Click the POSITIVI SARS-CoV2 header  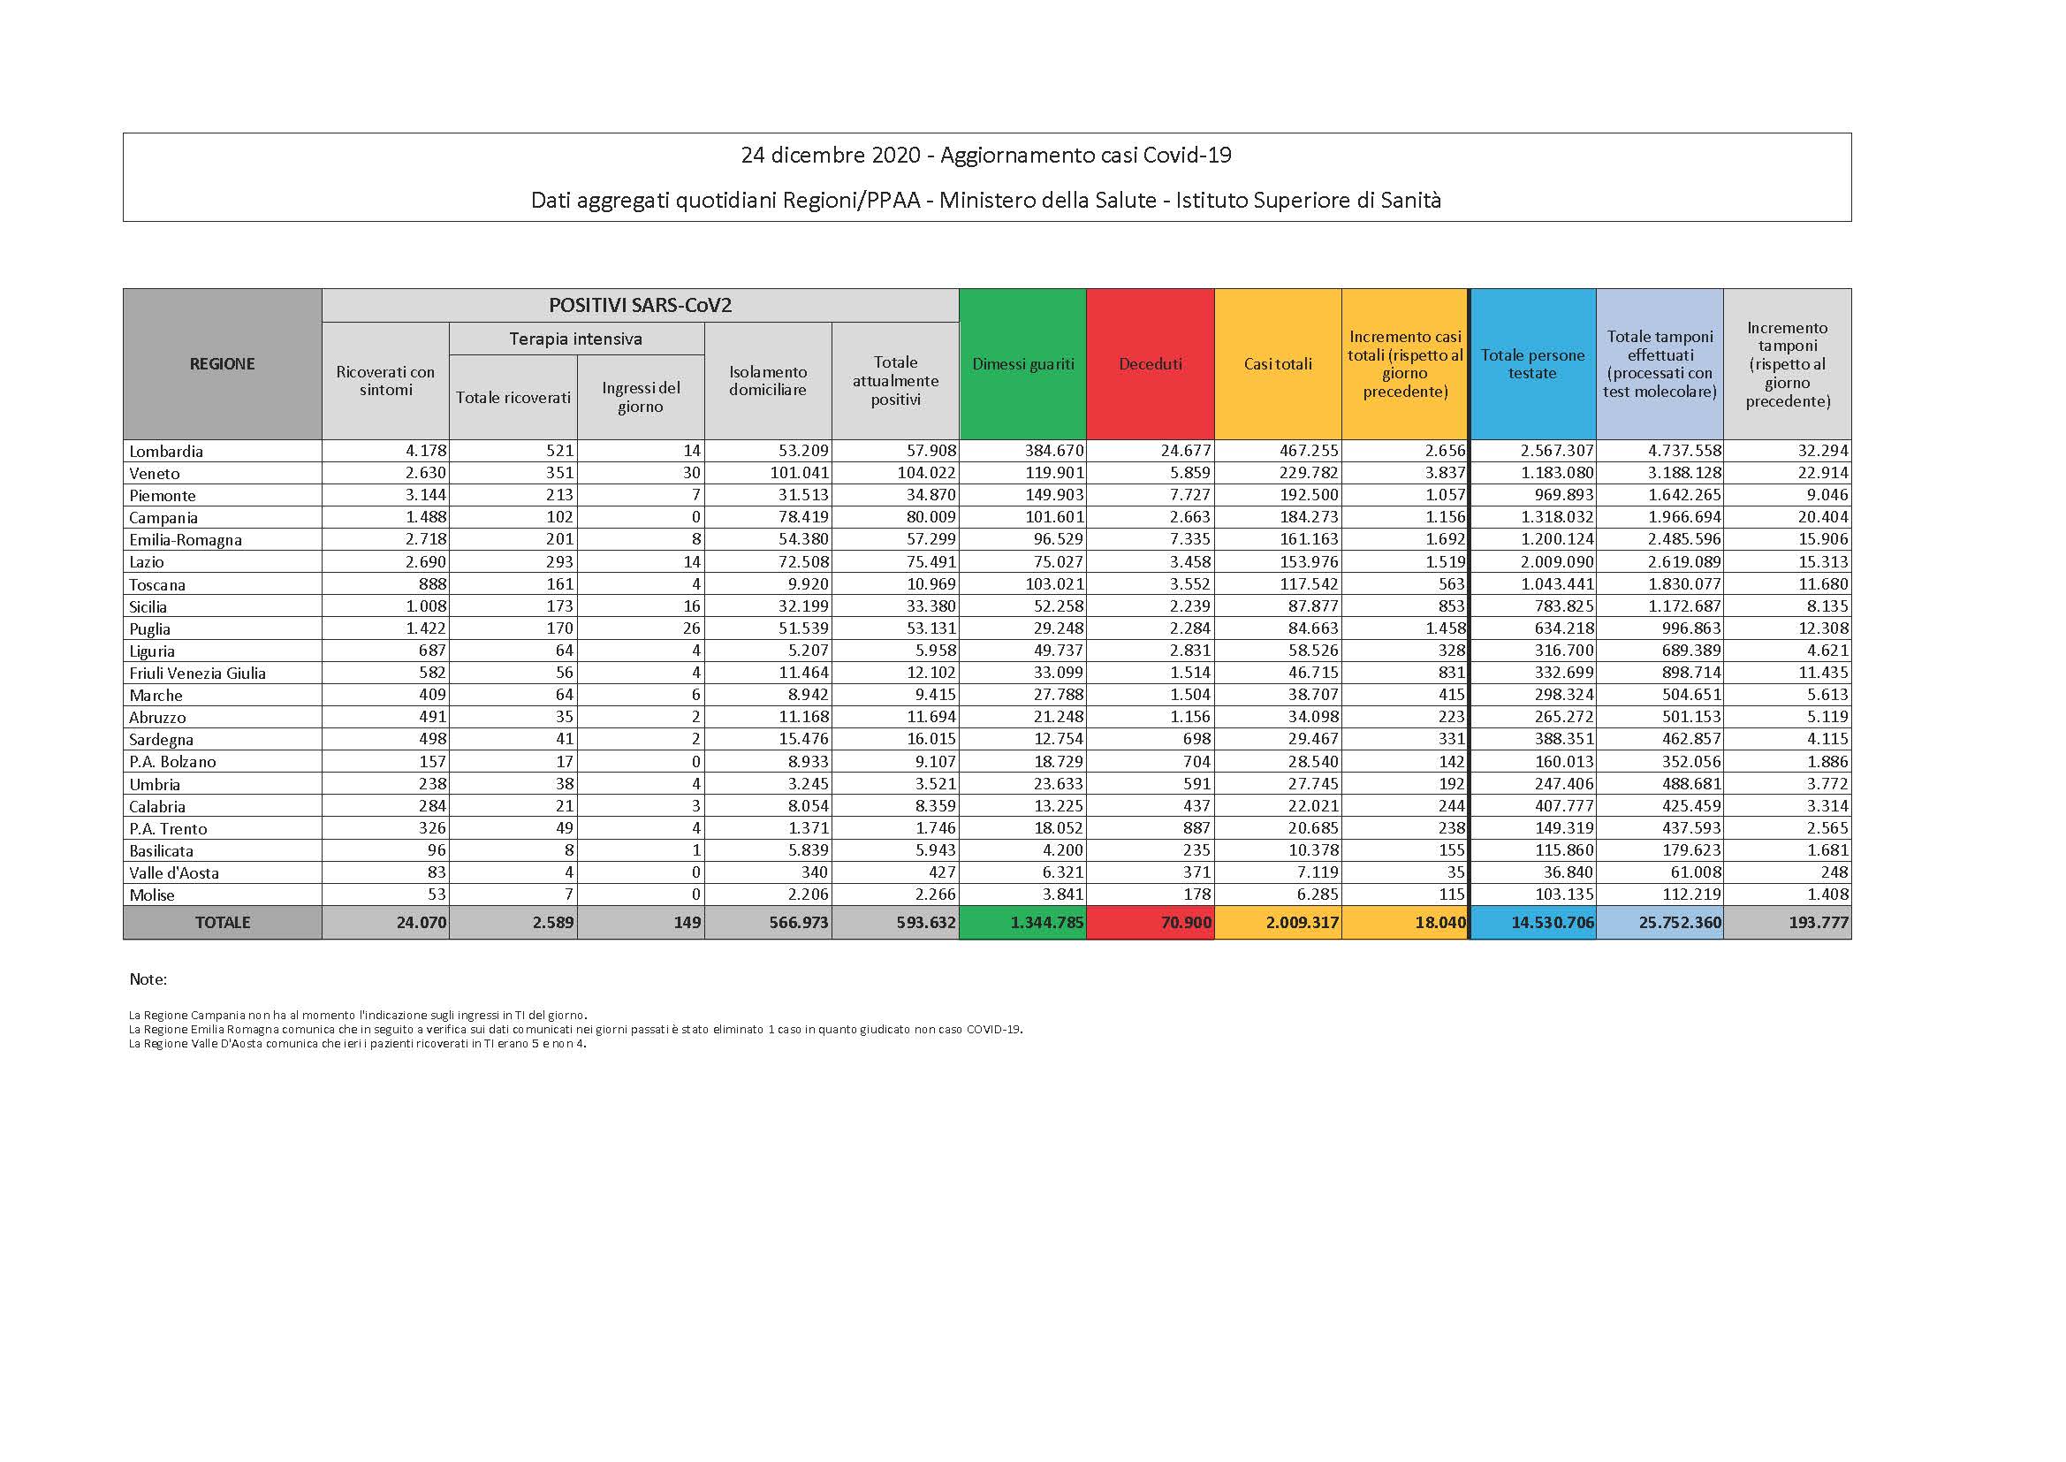pos(640,305)
